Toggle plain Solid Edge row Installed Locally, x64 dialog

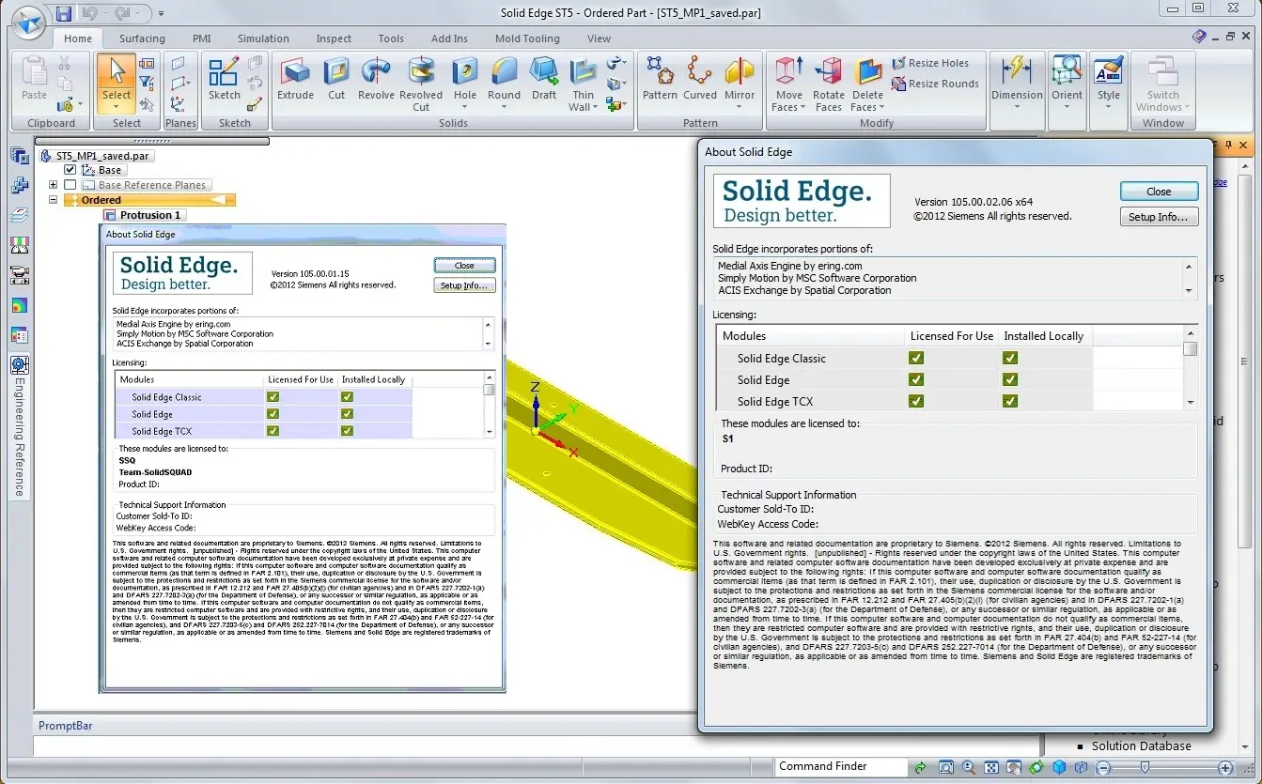pyautogui.click(x=1010, y=379)
